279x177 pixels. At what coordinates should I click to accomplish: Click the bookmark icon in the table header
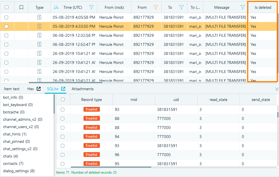click(21, 7)
